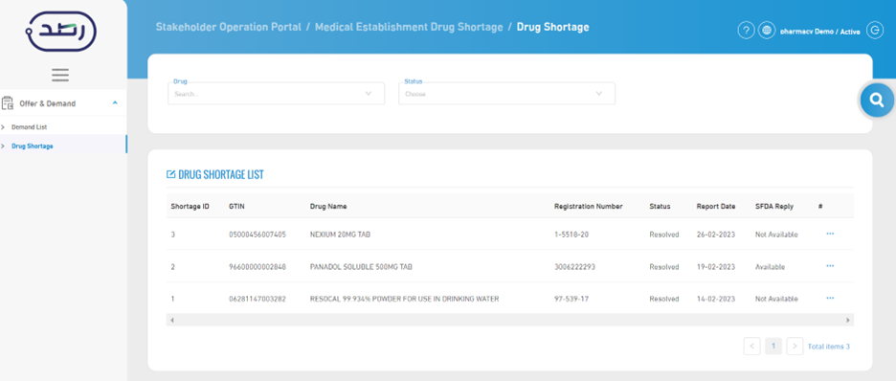Open the Status Choose dropdown
This screenshot has height=381, width=896.
506,94
